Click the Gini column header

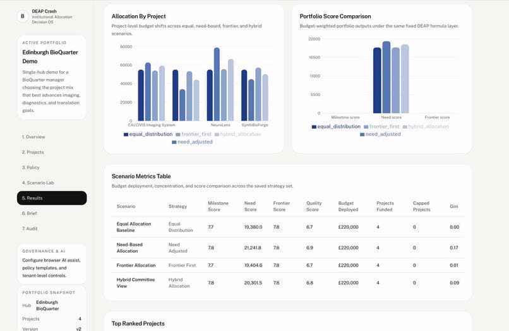click(454, 207)
